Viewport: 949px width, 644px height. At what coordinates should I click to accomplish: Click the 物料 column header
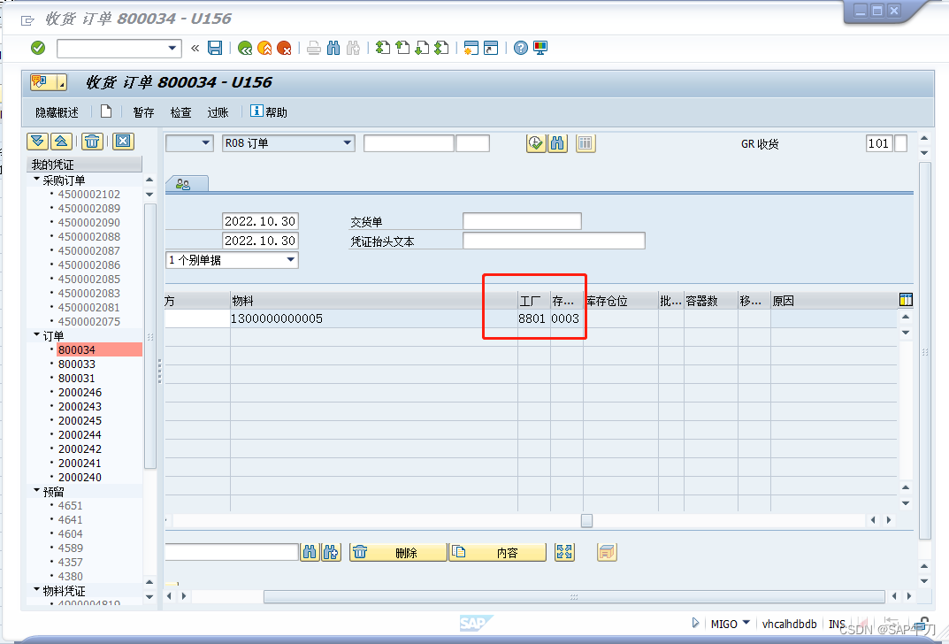[x=373, y=301]
